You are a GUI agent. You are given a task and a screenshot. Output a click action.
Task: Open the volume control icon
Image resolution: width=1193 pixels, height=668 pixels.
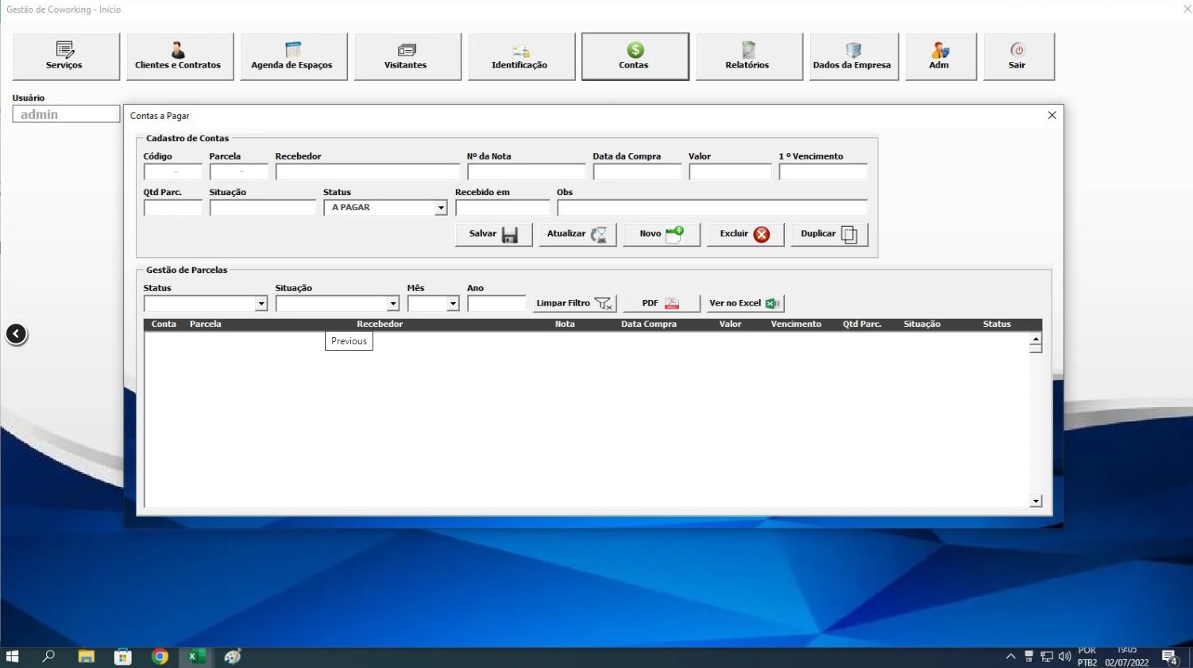point(1065,657)
